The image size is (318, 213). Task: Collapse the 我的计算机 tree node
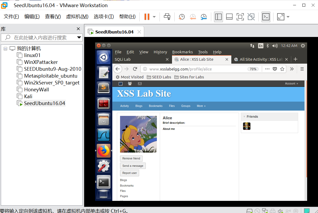coord(5,49)
